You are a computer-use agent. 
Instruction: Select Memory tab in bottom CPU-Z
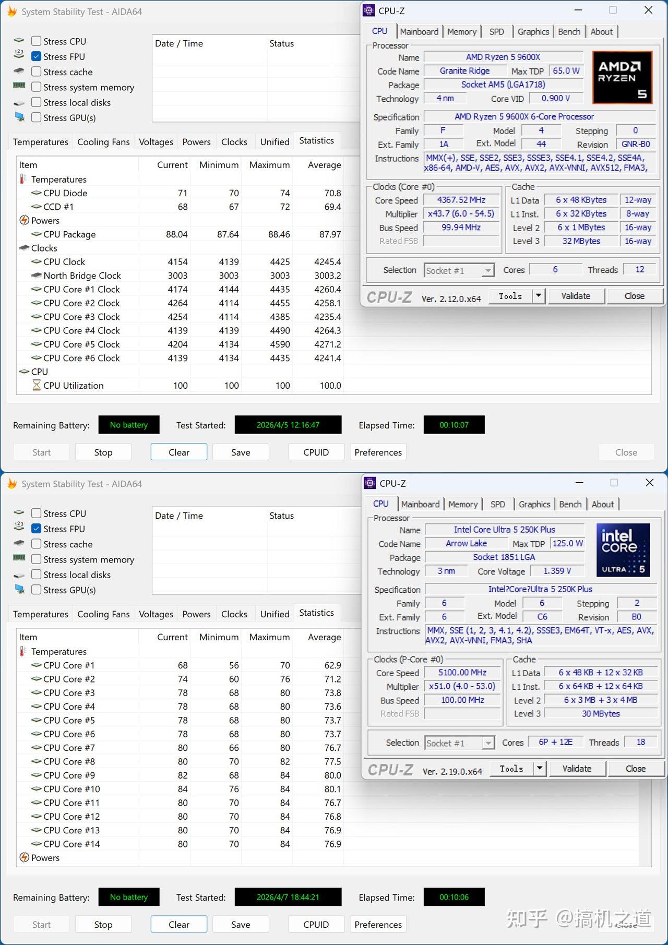point(463,505)
